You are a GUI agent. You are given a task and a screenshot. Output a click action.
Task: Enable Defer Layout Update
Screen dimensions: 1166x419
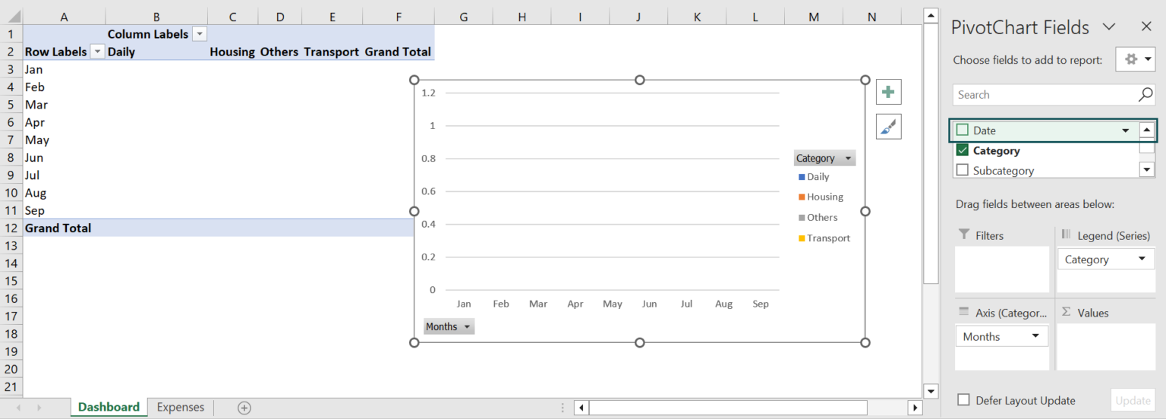[x=963, y=400]
